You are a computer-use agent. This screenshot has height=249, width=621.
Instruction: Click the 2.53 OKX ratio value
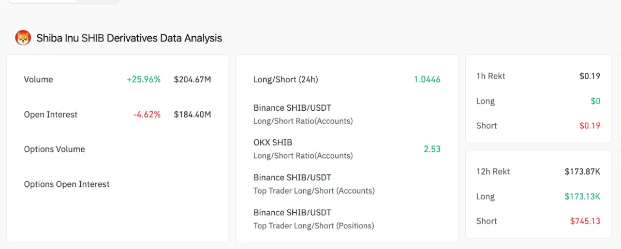(x=432, y=149)
